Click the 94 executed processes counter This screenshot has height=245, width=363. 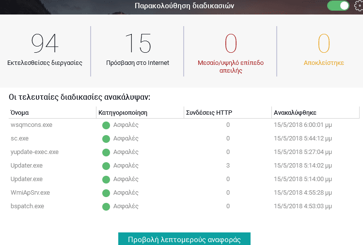pyautogui.click(x=45, y=43)
